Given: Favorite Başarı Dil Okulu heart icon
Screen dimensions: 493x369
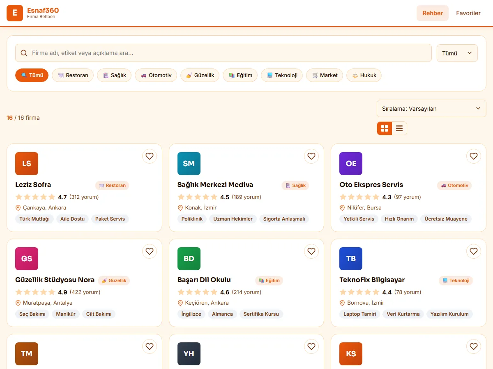Looking at the screenshot, I should [311, 251].
